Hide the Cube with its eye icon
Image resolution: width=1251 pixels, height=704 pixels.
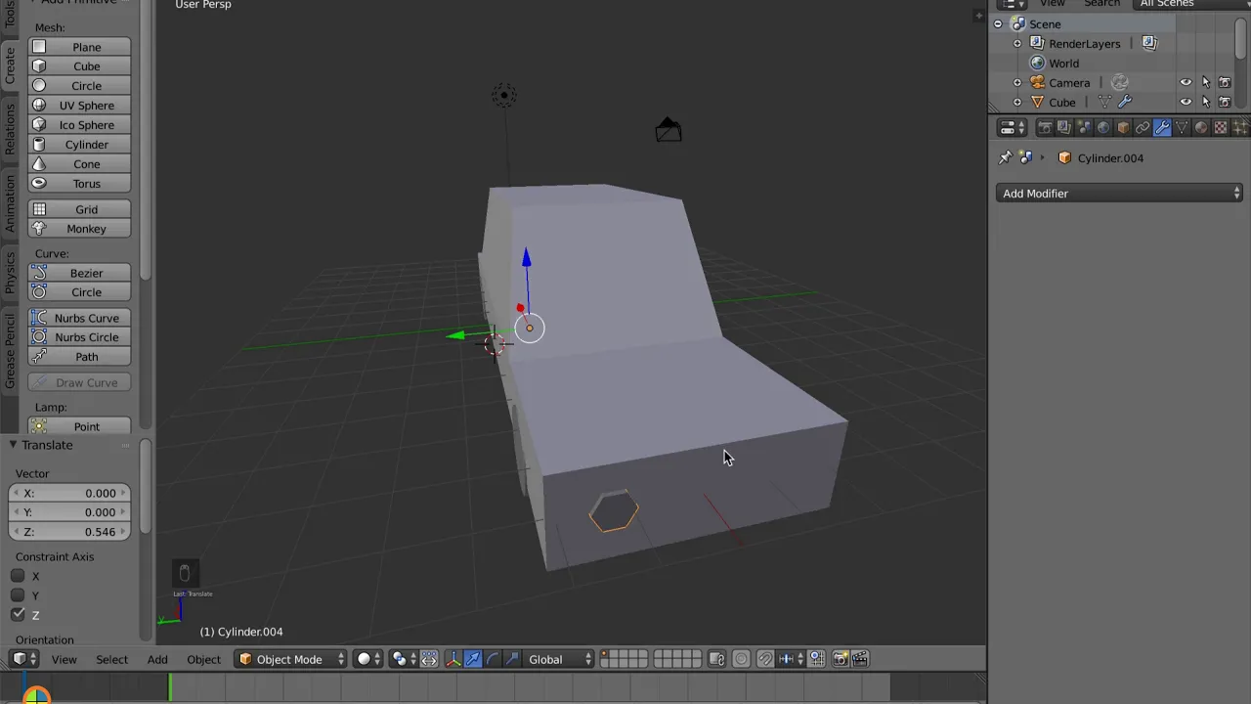pyautogui.click(x=1186, y=103)
